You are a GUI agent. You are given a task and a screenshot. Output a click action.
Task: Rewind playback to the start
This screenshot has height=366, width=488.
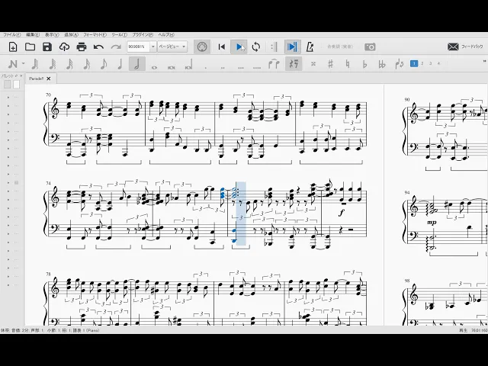pos(222,47)
